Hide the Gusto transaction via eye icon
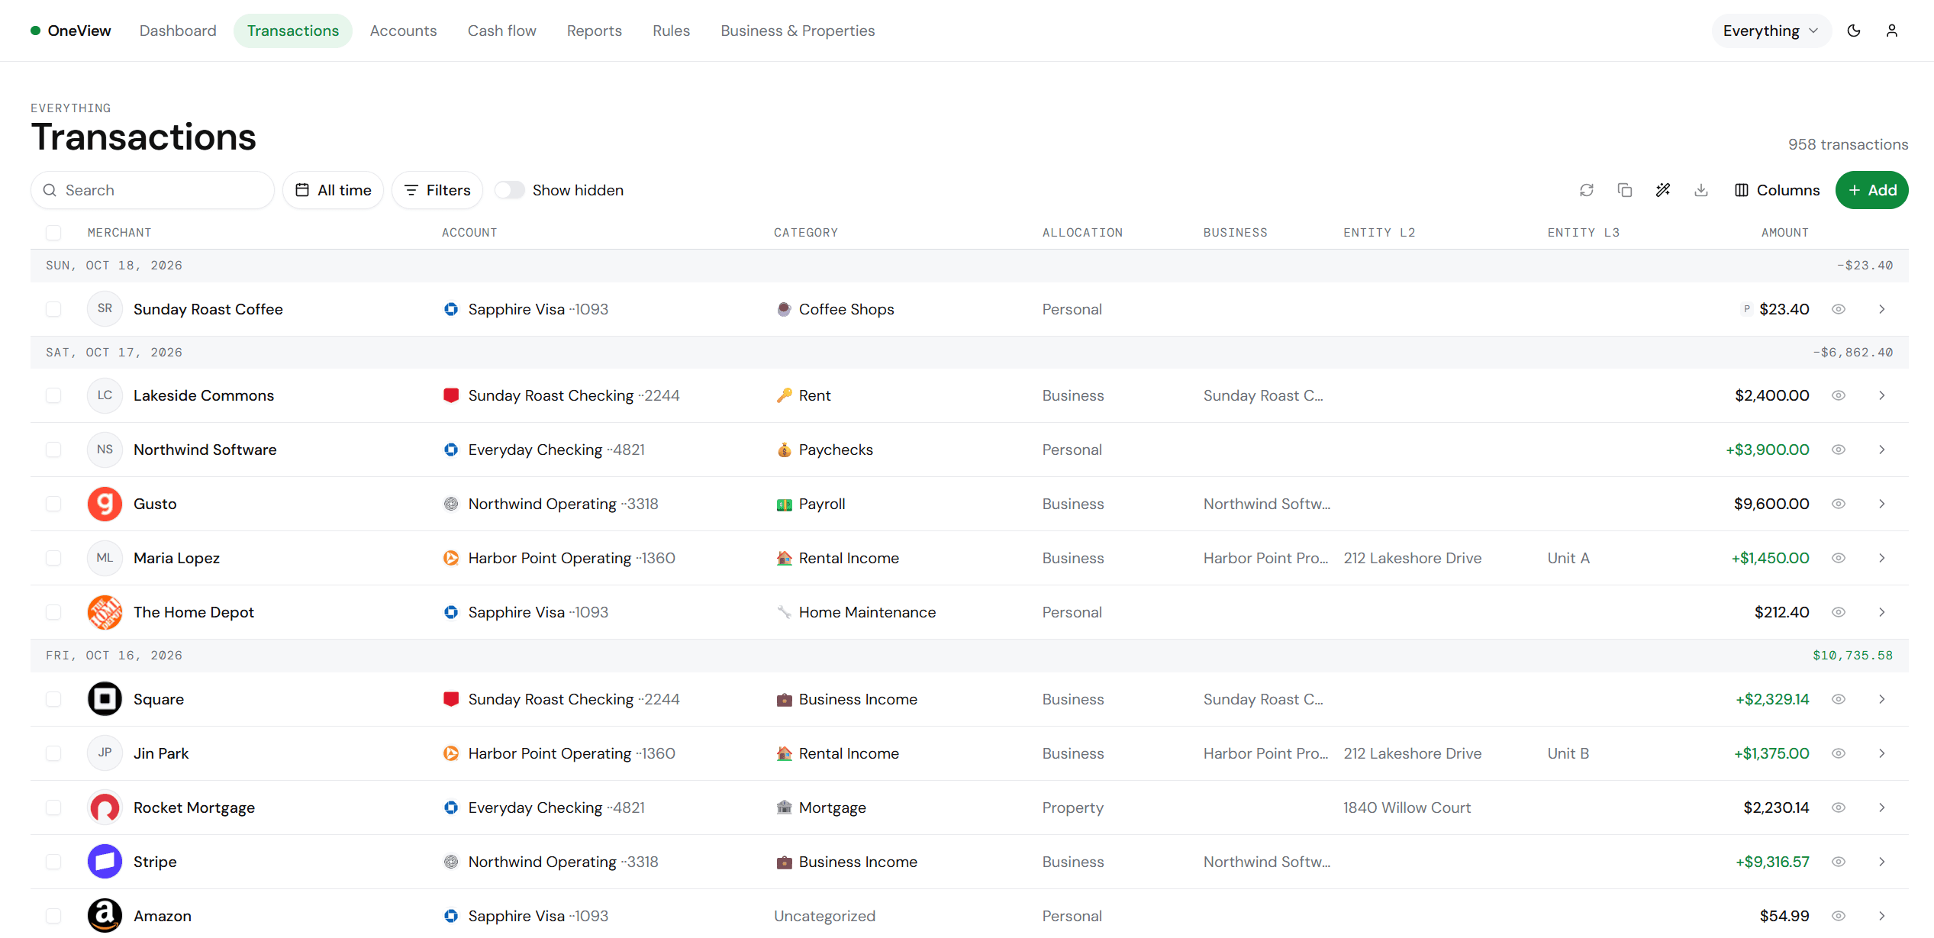This screenshot has width=1934, height=938. tap(1839, 504)
